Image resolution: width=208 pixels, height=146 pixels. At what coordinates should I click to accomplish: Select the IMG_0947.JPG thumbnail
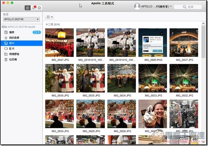pos(59,43)
